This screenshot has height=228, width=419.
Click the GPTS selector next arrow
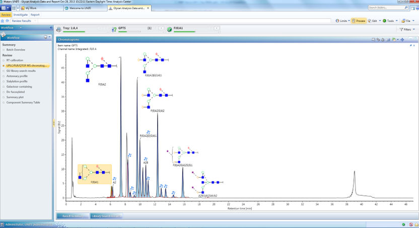161,28
